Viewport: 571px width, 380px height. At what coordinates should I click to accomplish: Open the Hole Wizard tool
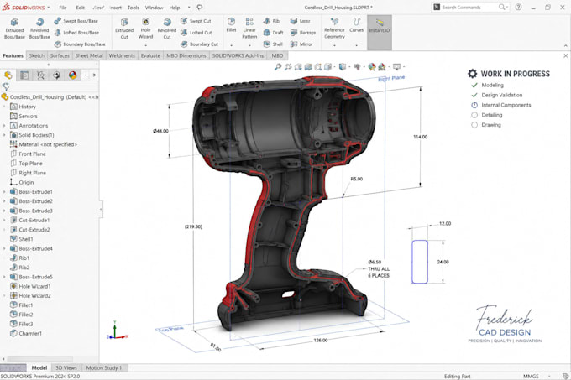click(x=145, y=29)
